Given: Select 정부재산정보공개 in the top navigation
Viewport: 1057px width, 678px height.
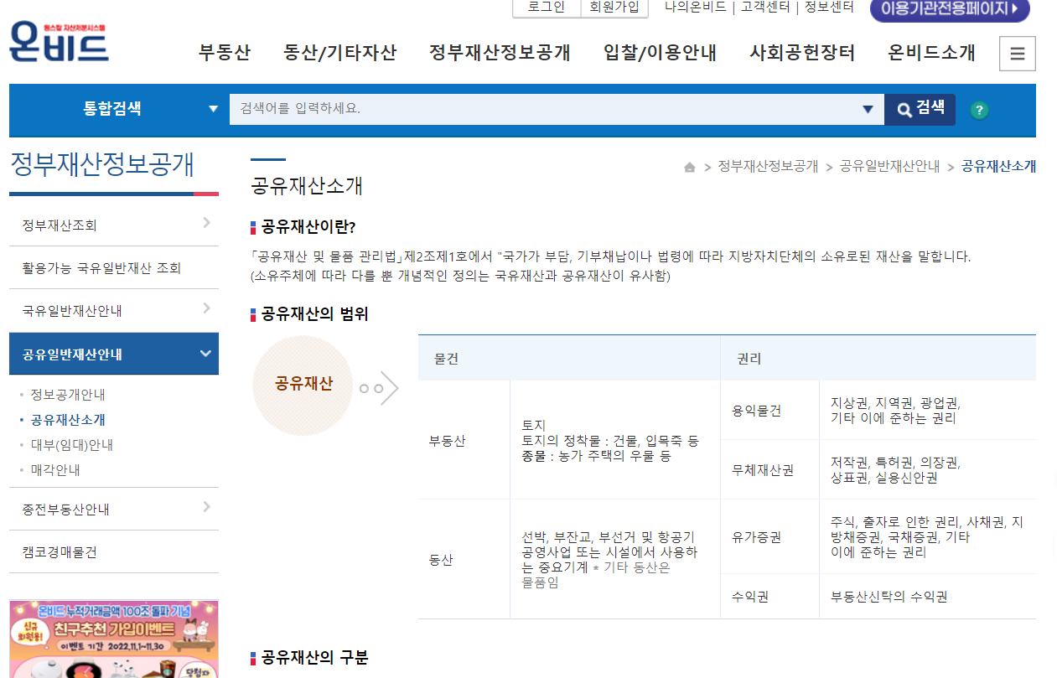Looking at the screenshot, I should tap(499, 52).
